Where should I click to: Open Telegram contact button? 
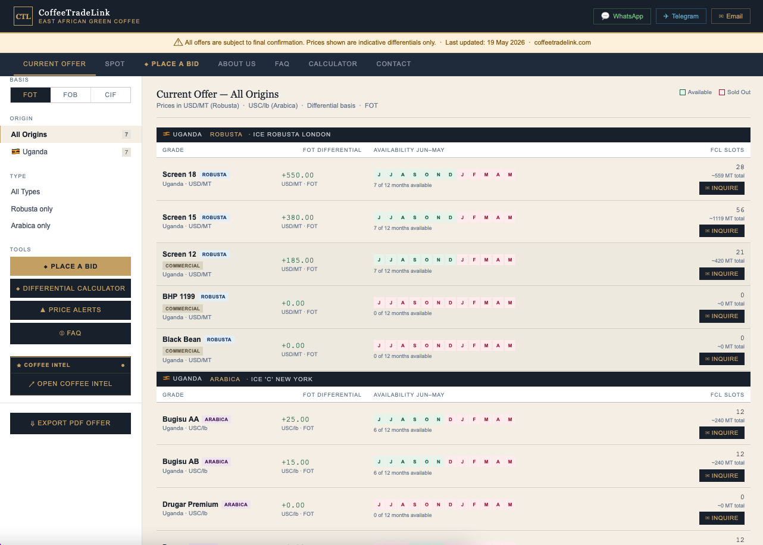[681, 16]
